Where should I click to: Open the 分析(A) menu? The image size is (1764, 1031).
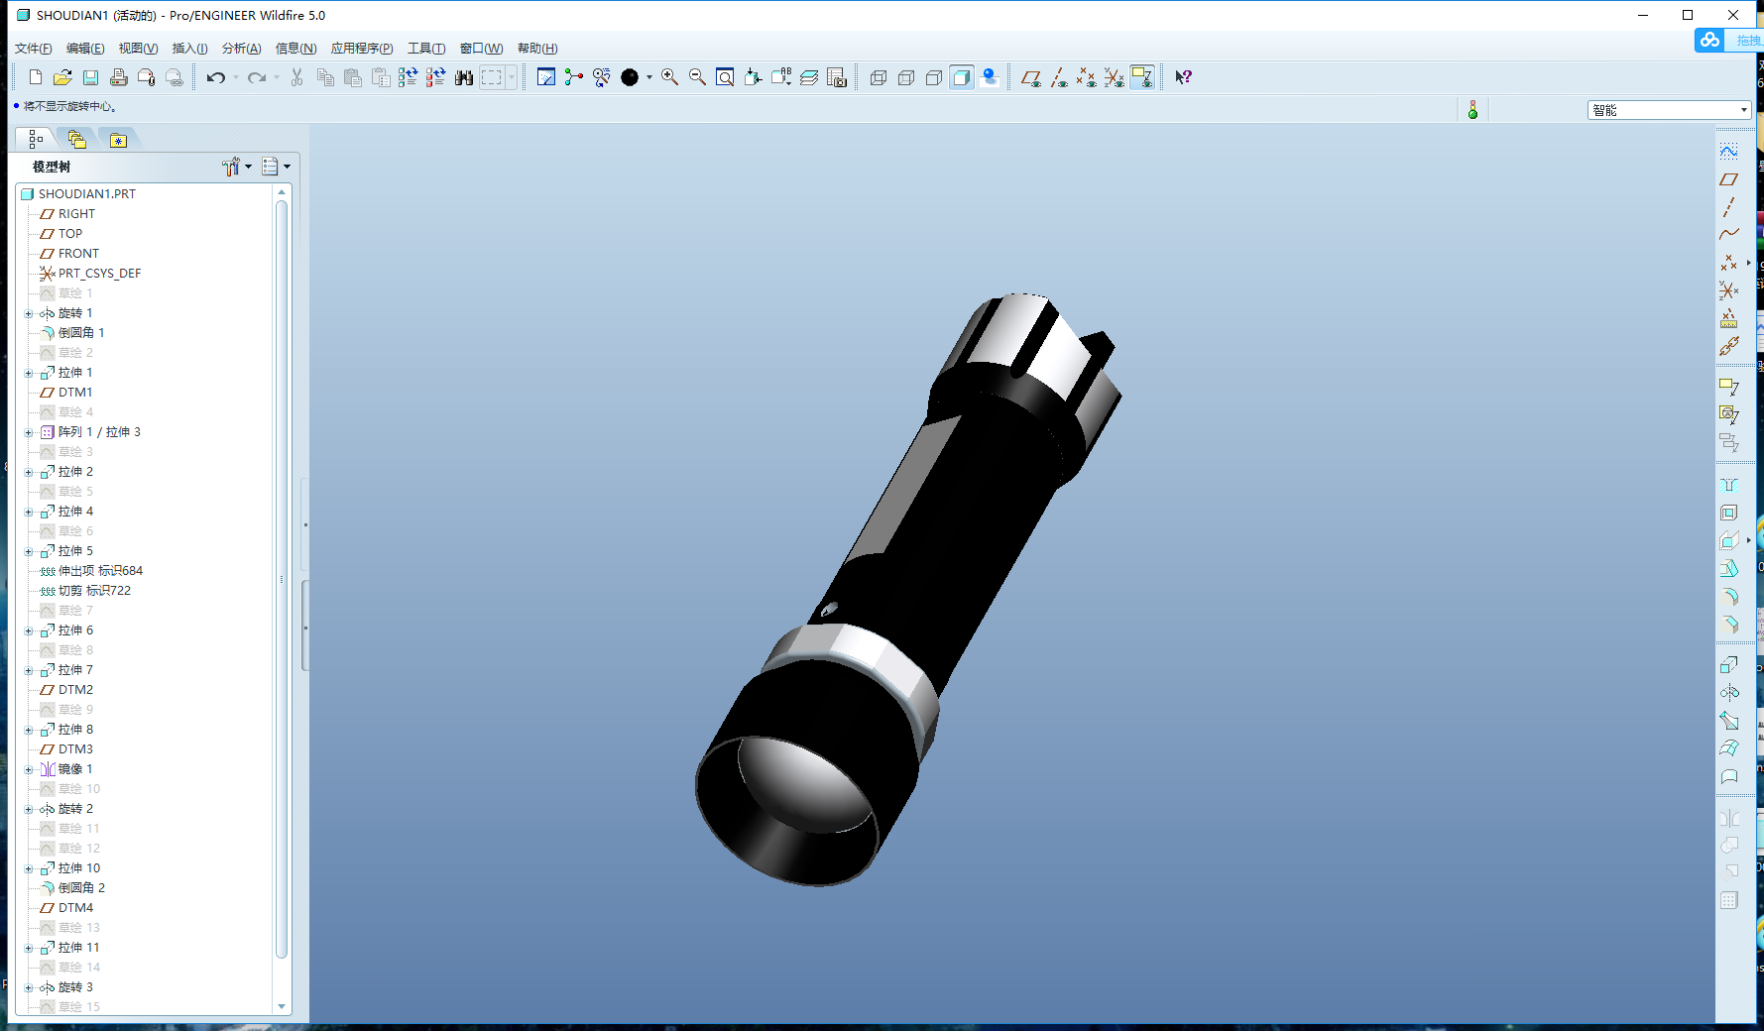coord(241,49)
